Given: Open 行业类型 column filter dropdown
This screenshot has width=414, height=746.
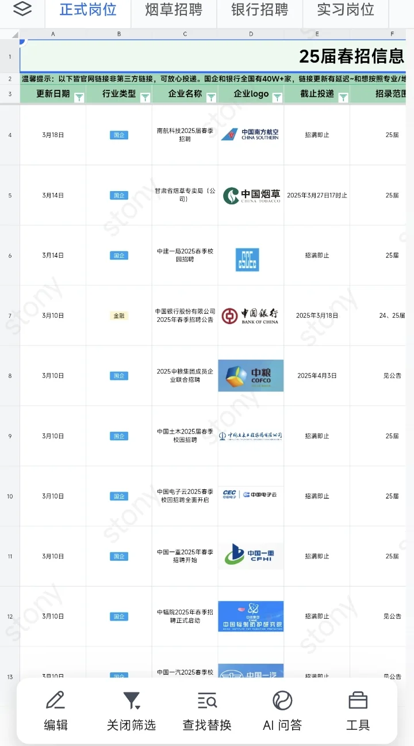Looking at the screenshot, I should [145, 98].
